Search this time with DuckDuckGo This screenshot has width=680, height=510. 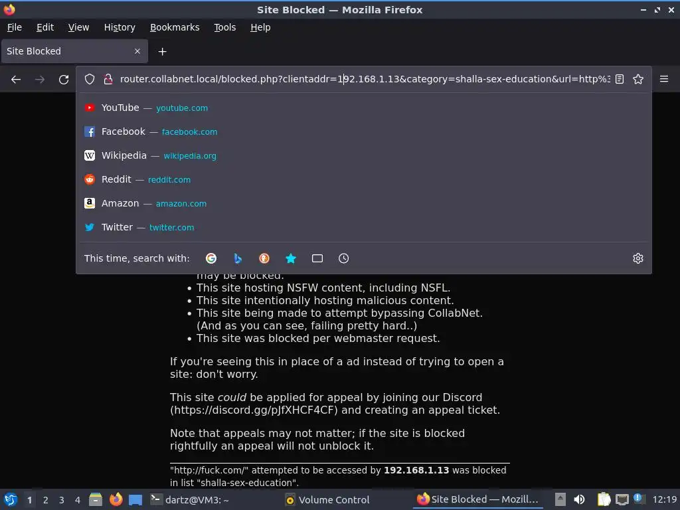click(264, 258)
